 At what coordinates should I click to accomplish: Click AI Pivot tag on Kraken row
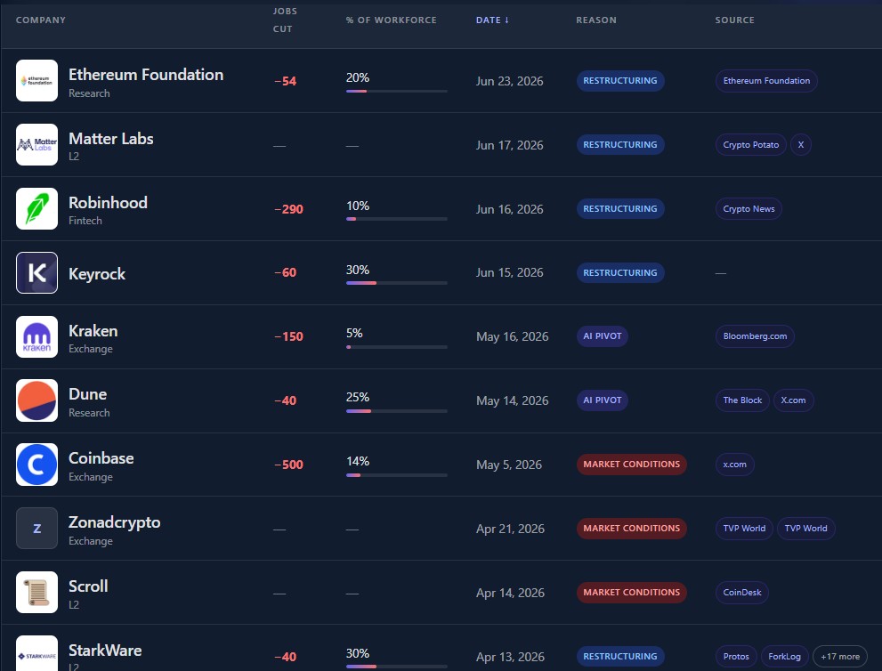[602, 336]
